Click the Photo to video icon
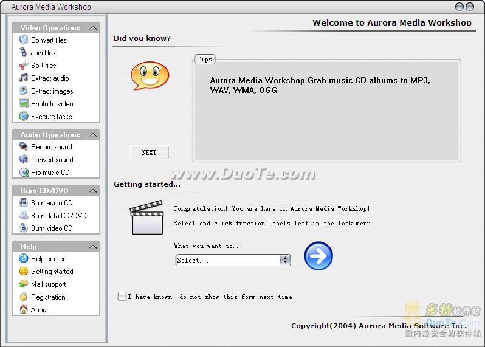This screenshot has width=485, height=347. tap(23, 104)
